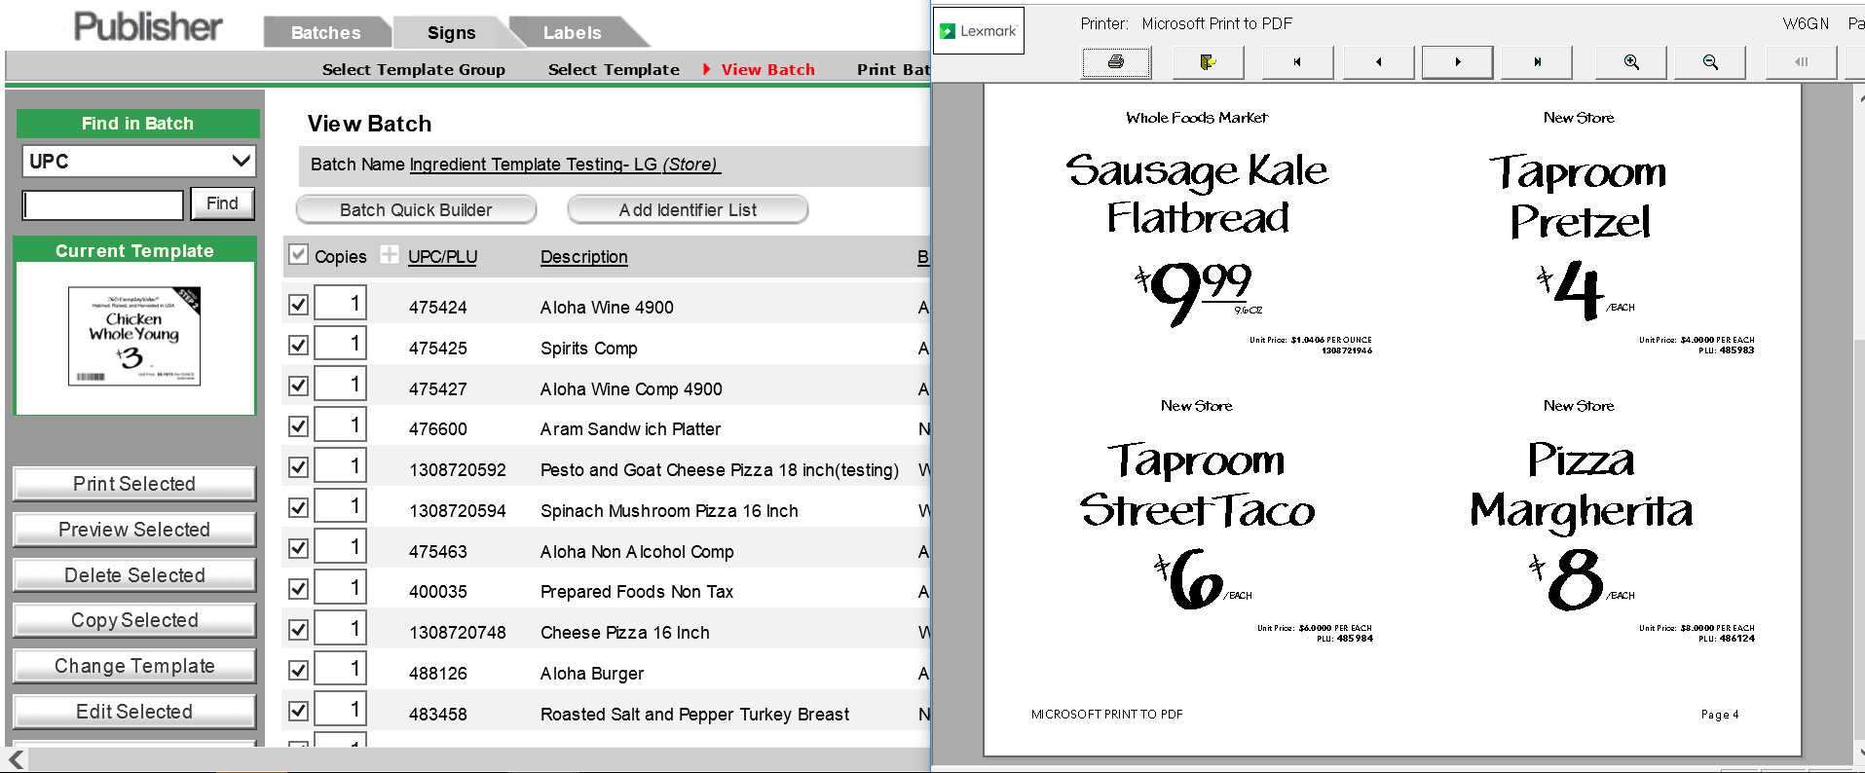Click copies field for Aloha Burger
Screen dimensions: 1865x773
(340, 670)
